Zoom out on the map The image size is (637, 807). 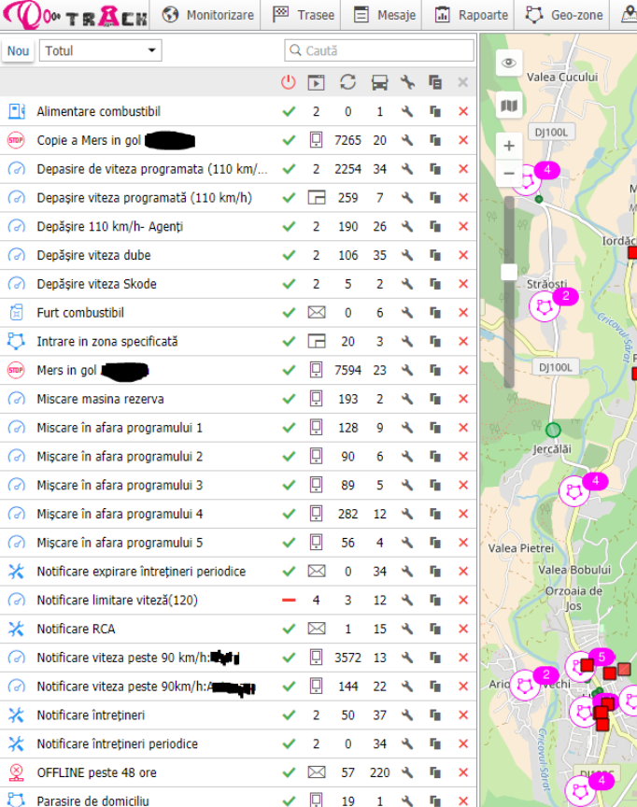[x=508, y=173]
